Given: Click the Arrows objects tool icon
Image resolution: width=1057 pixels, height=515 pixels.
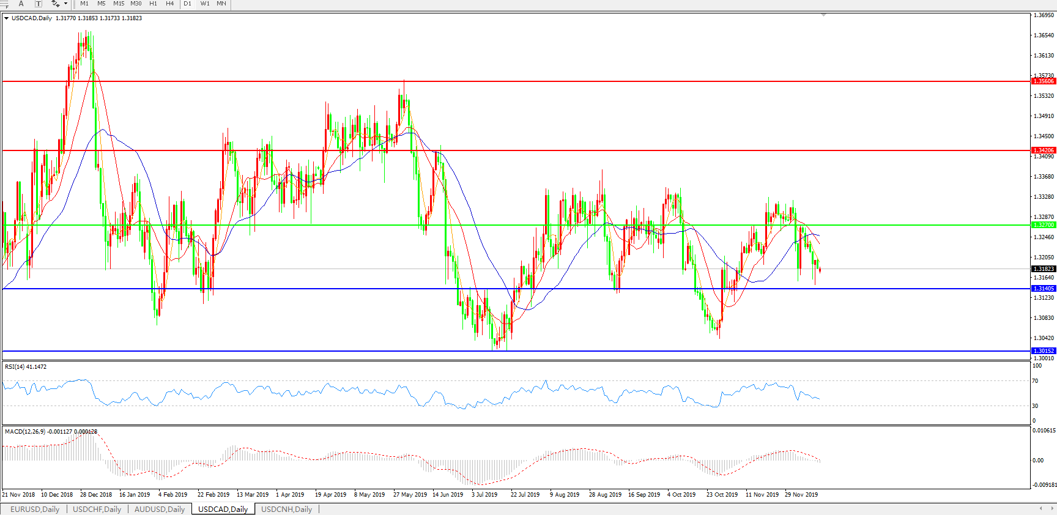Looking at the screenshot, I should (55, 4).
